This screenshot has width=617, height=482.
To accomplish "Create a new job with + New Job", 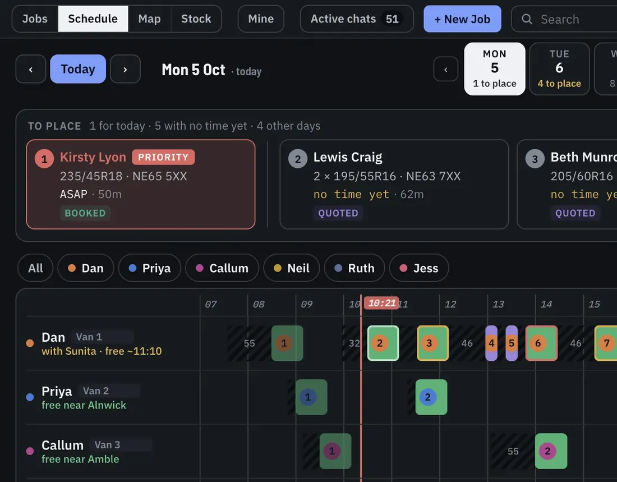I will point(462,19).
